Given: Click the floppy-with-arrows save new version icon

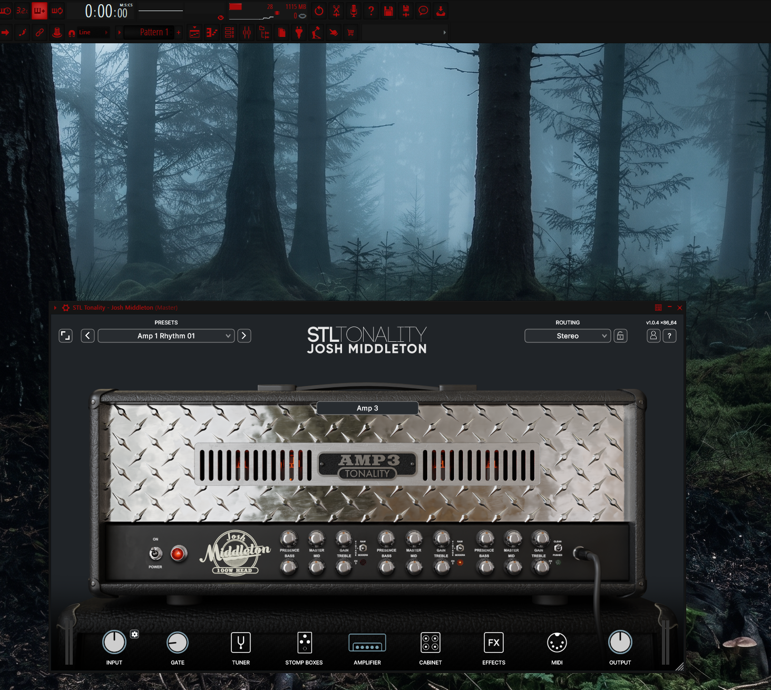Looking at the screenshot, I should [406, 11].
